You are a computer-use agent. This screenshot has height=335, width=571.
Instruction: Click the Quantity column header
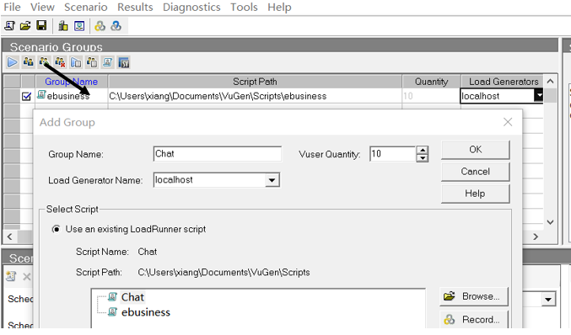coord(432,82)
